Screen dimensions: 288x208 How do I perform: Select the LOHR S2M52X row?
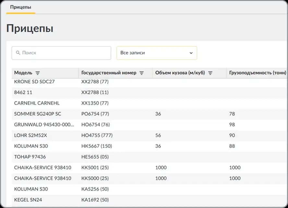pyautogui.click(x=150, y=135)
